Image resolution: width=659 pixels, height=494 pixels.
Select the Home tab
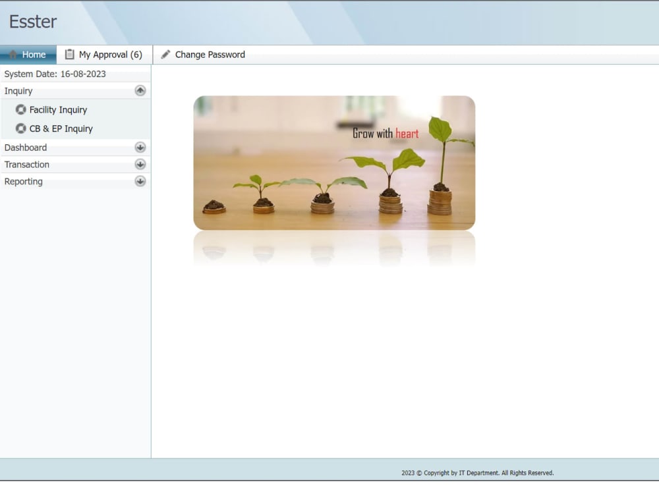[28, 55]
